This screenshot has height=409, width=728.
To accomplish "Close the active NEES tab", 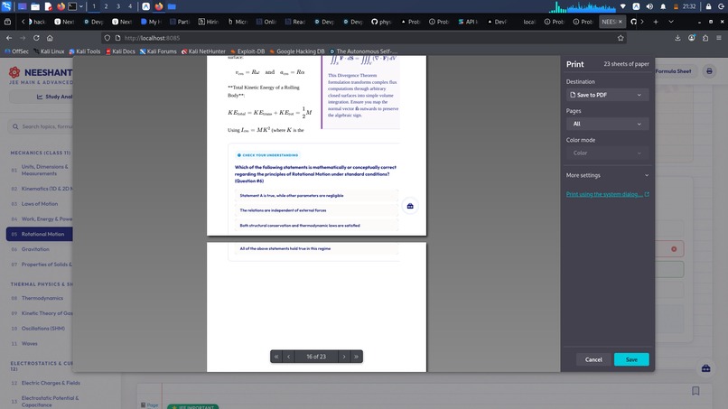I will click(x=621, y=22).
